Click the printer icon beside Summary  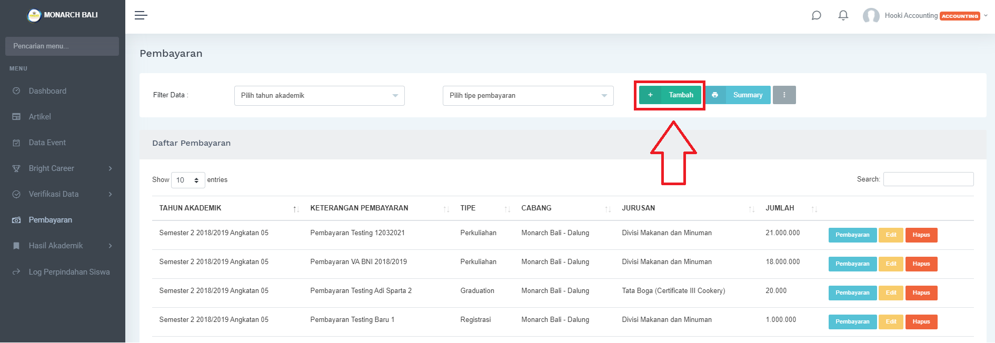(715, 95)
